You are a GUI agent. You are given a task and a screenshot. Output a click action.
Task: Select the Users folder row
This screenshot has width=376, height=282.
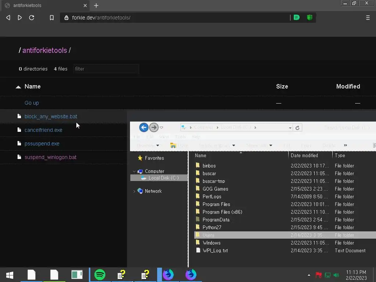[285, 235]
